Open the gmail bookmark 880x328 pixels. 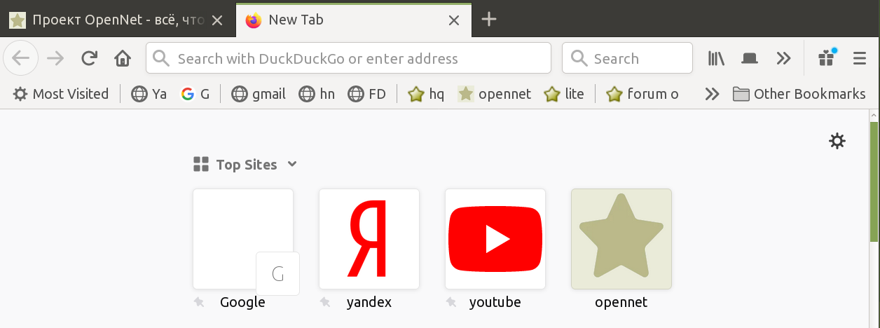(259, 94)
